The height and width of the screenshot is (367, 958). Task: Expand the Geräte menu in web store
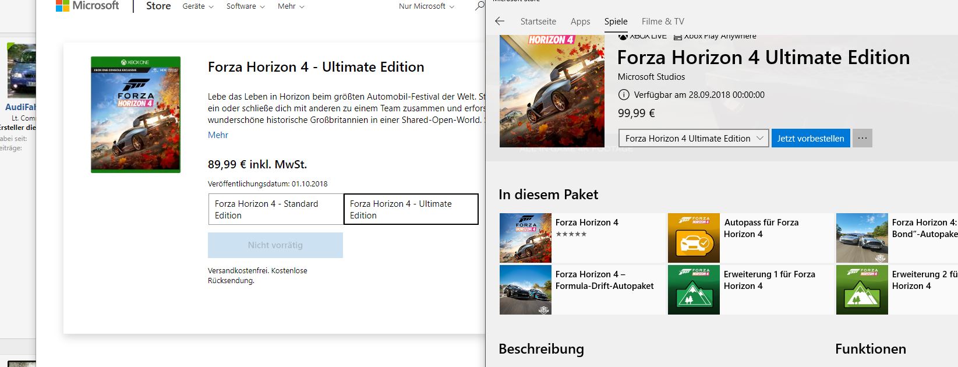pyautogui.click(x=198, y=6)
